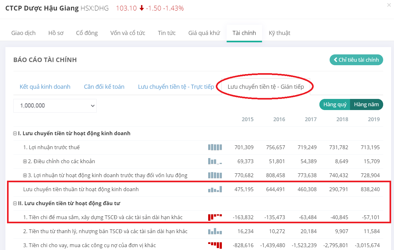
Task: Collapse section II. Lưu chuyển tiền đầu tư
Action: coord(15,204)
